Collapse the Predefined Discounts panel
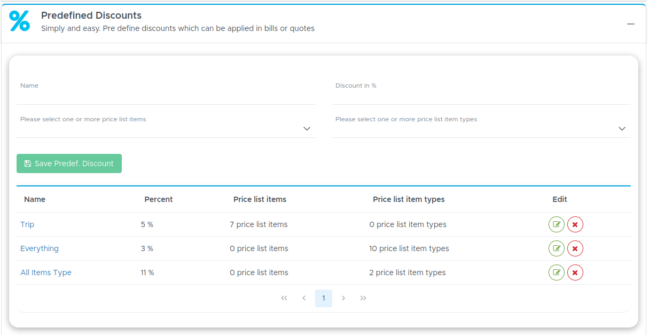The image size is (649, 335). (631, 24)
